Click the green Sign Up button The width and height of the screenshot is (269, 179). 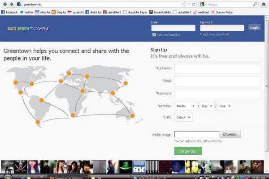(x=188, y=151)
